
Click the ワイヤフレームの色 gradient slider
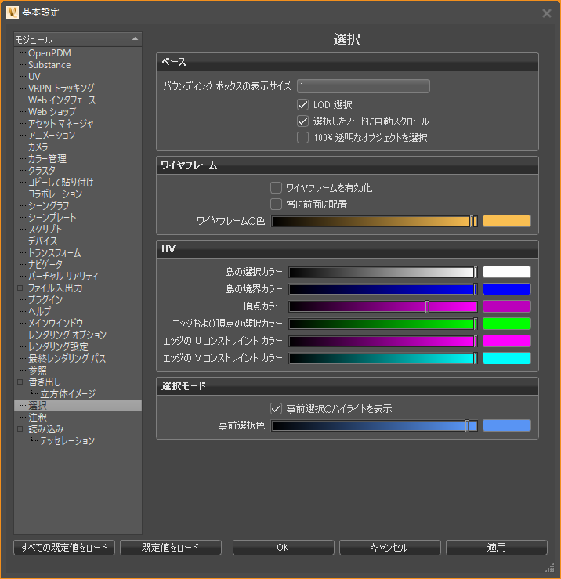point(375,221)
